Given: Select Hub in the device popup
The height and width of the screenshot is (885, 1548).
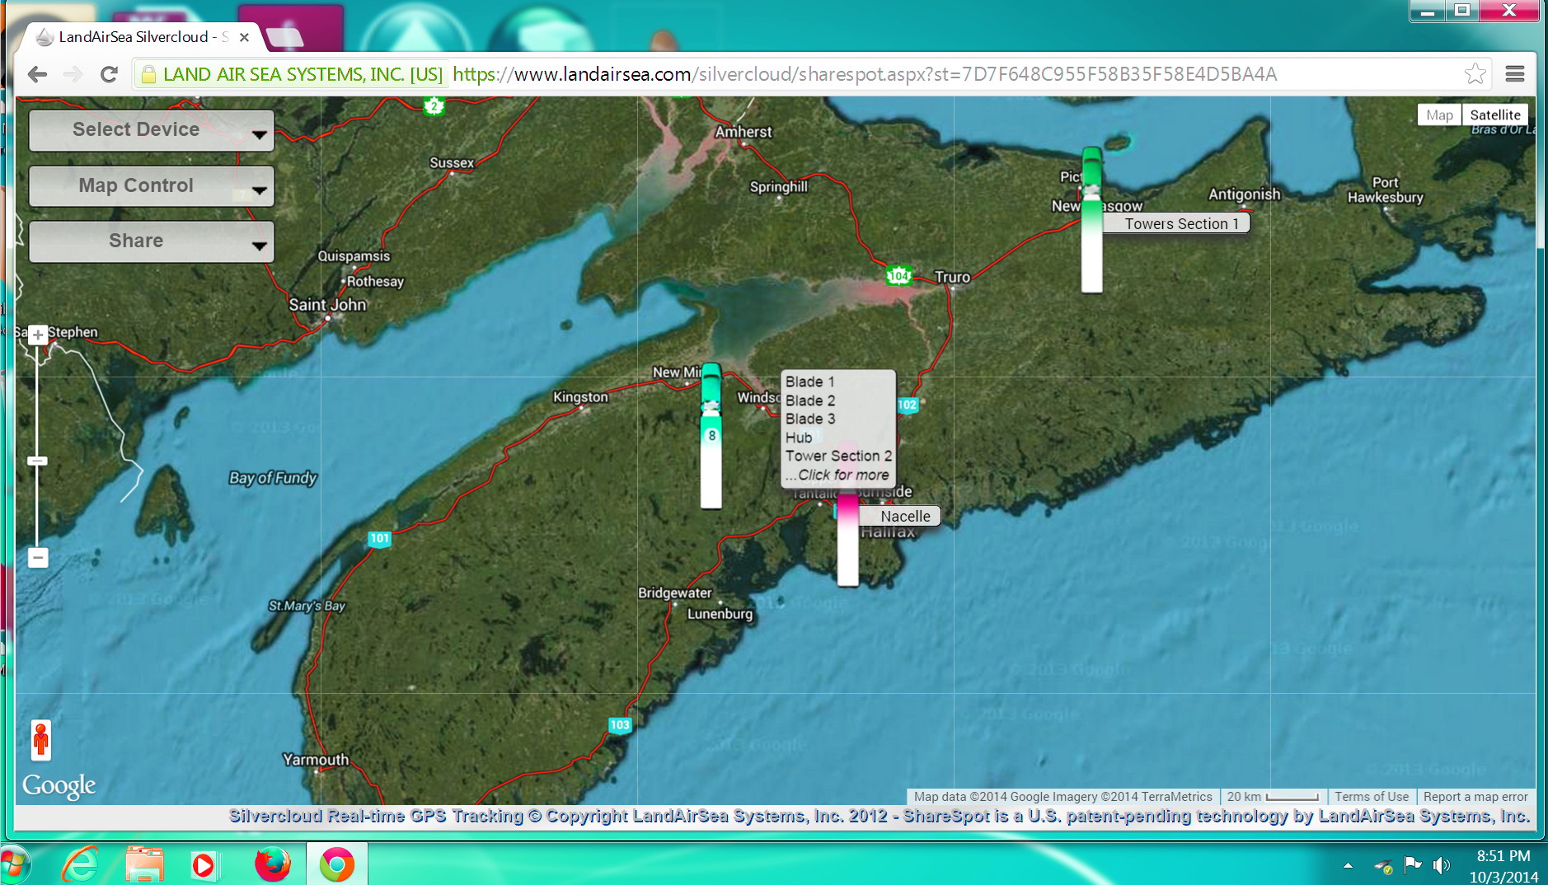Looking at the screenshot, I should 799,438.
